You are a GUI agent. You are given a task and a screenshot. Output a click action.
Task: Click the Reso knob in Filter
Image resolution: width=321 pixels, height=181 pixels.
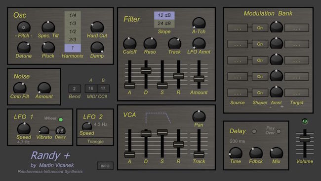(x=150, y=43)
